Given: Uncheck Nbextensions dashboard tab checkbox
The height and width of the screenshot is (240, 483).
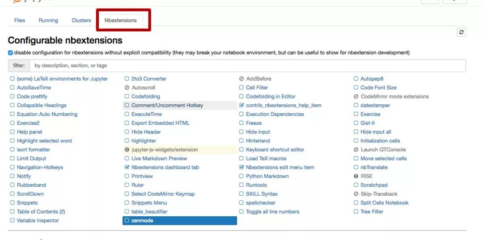Looking at the screenshot, I should click(127, 167).
